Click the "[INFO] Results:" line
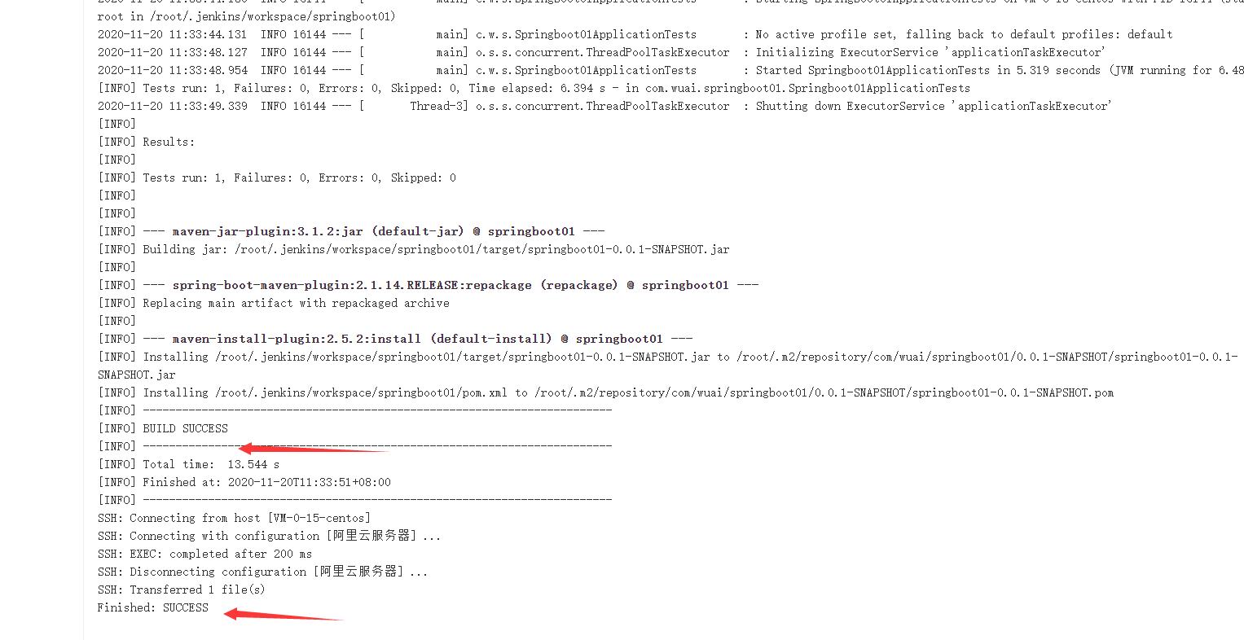 [147, 142]
